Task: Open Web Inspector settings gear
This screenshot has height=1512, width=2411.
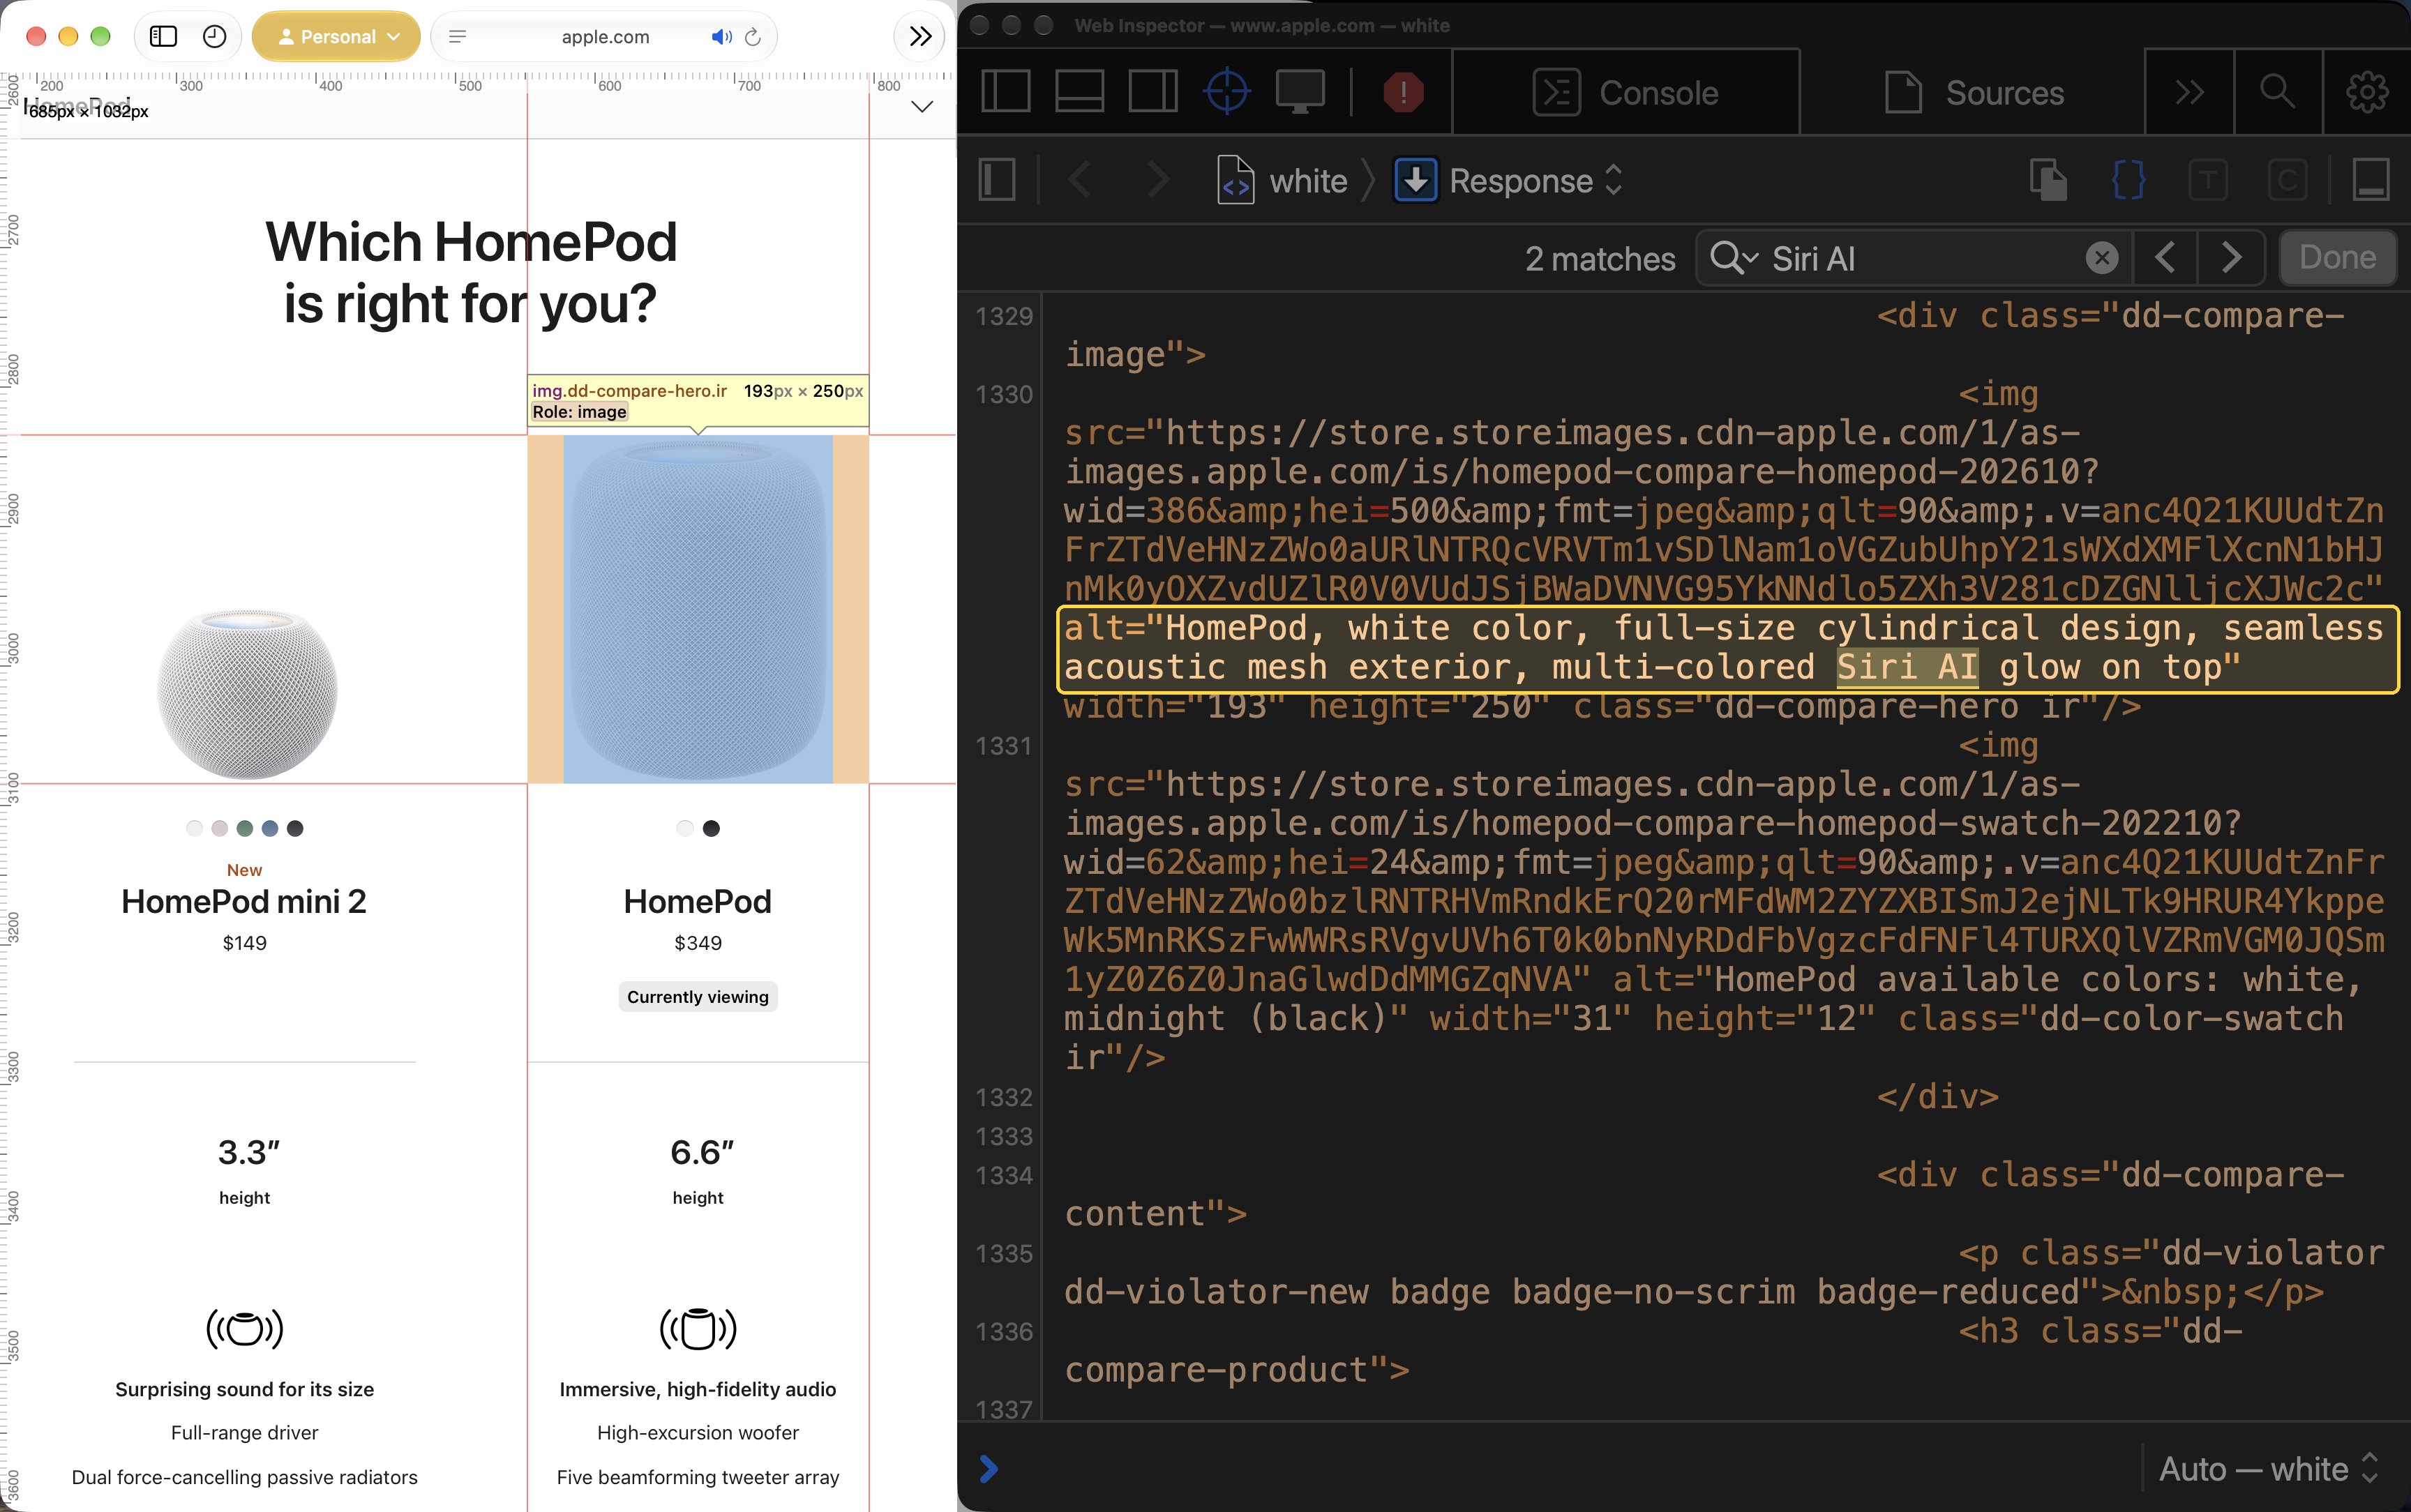Action: (x=2367, y=92)
